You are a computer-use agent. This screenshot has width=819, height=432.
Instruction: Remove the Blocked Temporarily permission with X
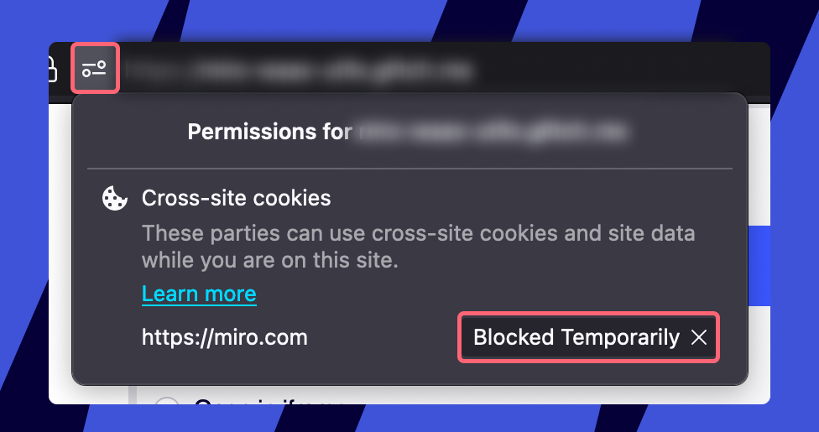coord(699,338)
